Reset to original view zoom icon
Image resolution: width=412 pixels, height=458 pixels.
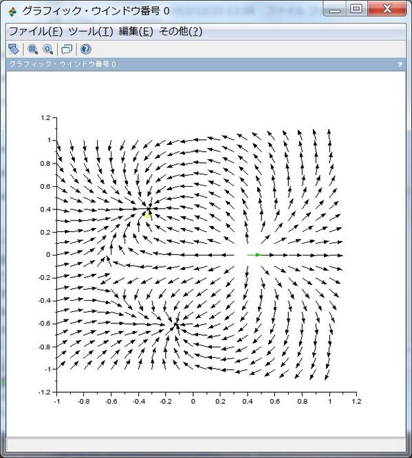click(x=48, y=49)
